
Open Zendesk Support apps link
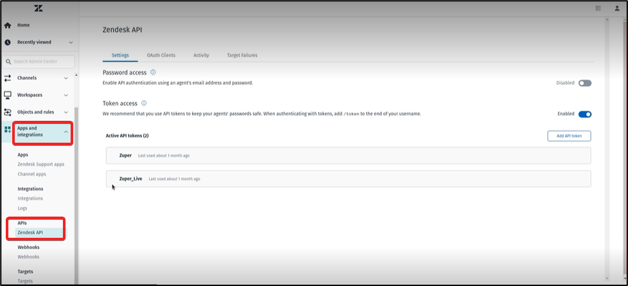click(x=41, y=164)
